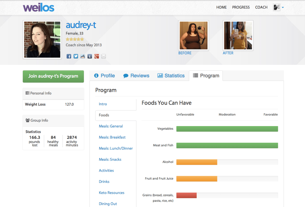Click the Grains unfavorable red bar
The image size is (305, 207).
(186, 195)
